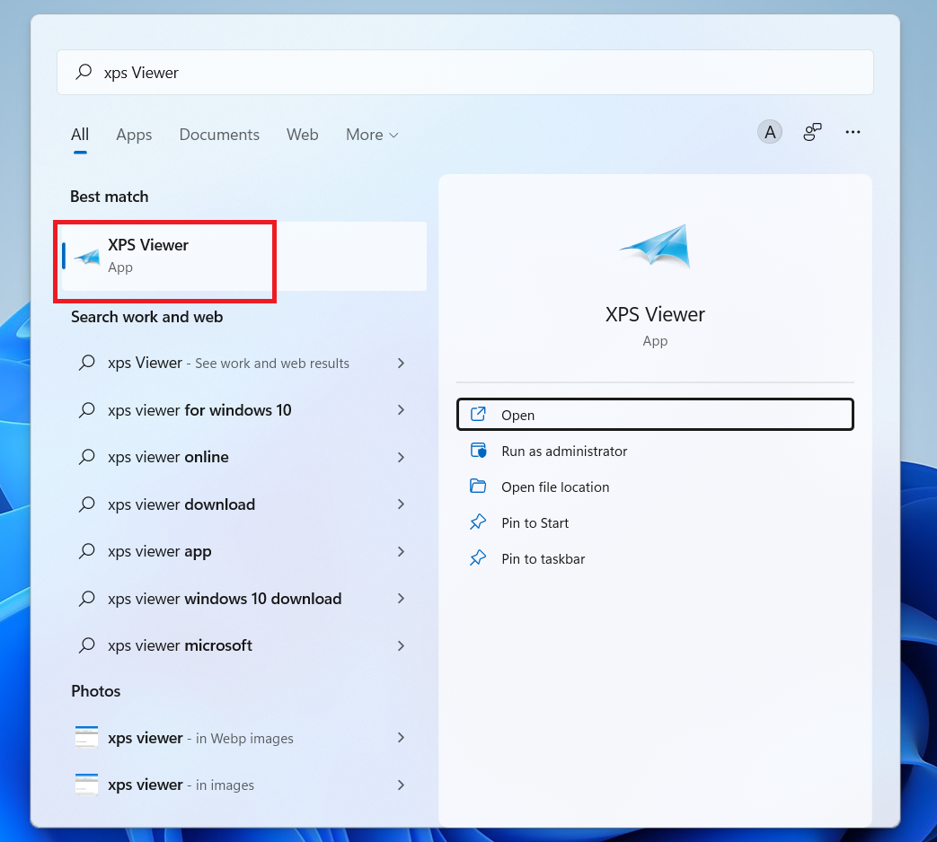
Task: Open photo thumbnail 'xps viewer - in images'
Action: click(x=86, y=784)
